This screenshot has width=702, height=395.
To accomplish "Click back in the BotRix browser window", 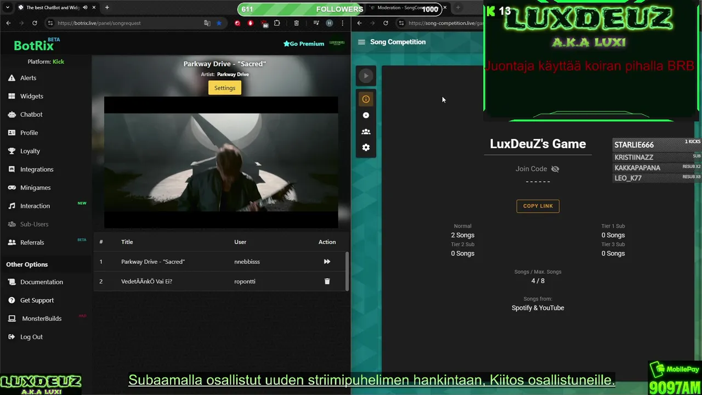I will coord(8,23).
